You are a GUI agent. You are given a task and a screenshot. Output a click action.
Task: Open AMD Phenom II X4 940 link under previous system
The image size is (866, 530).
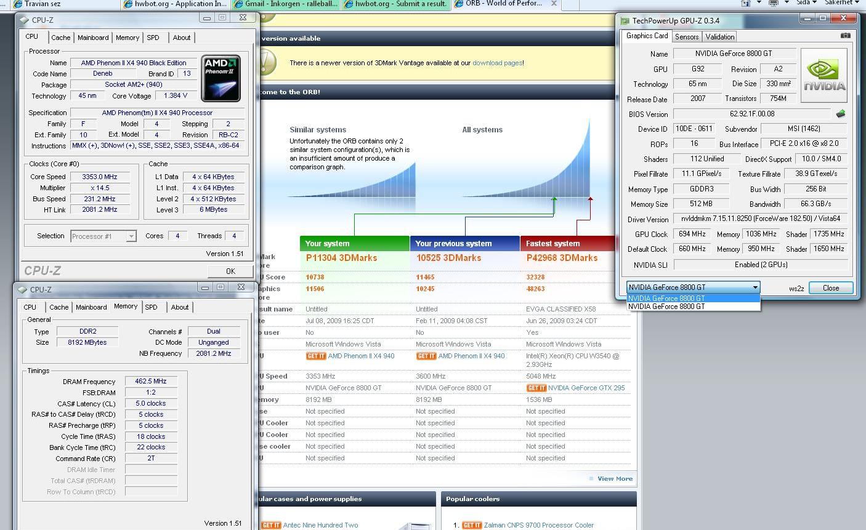pos(471,356)
